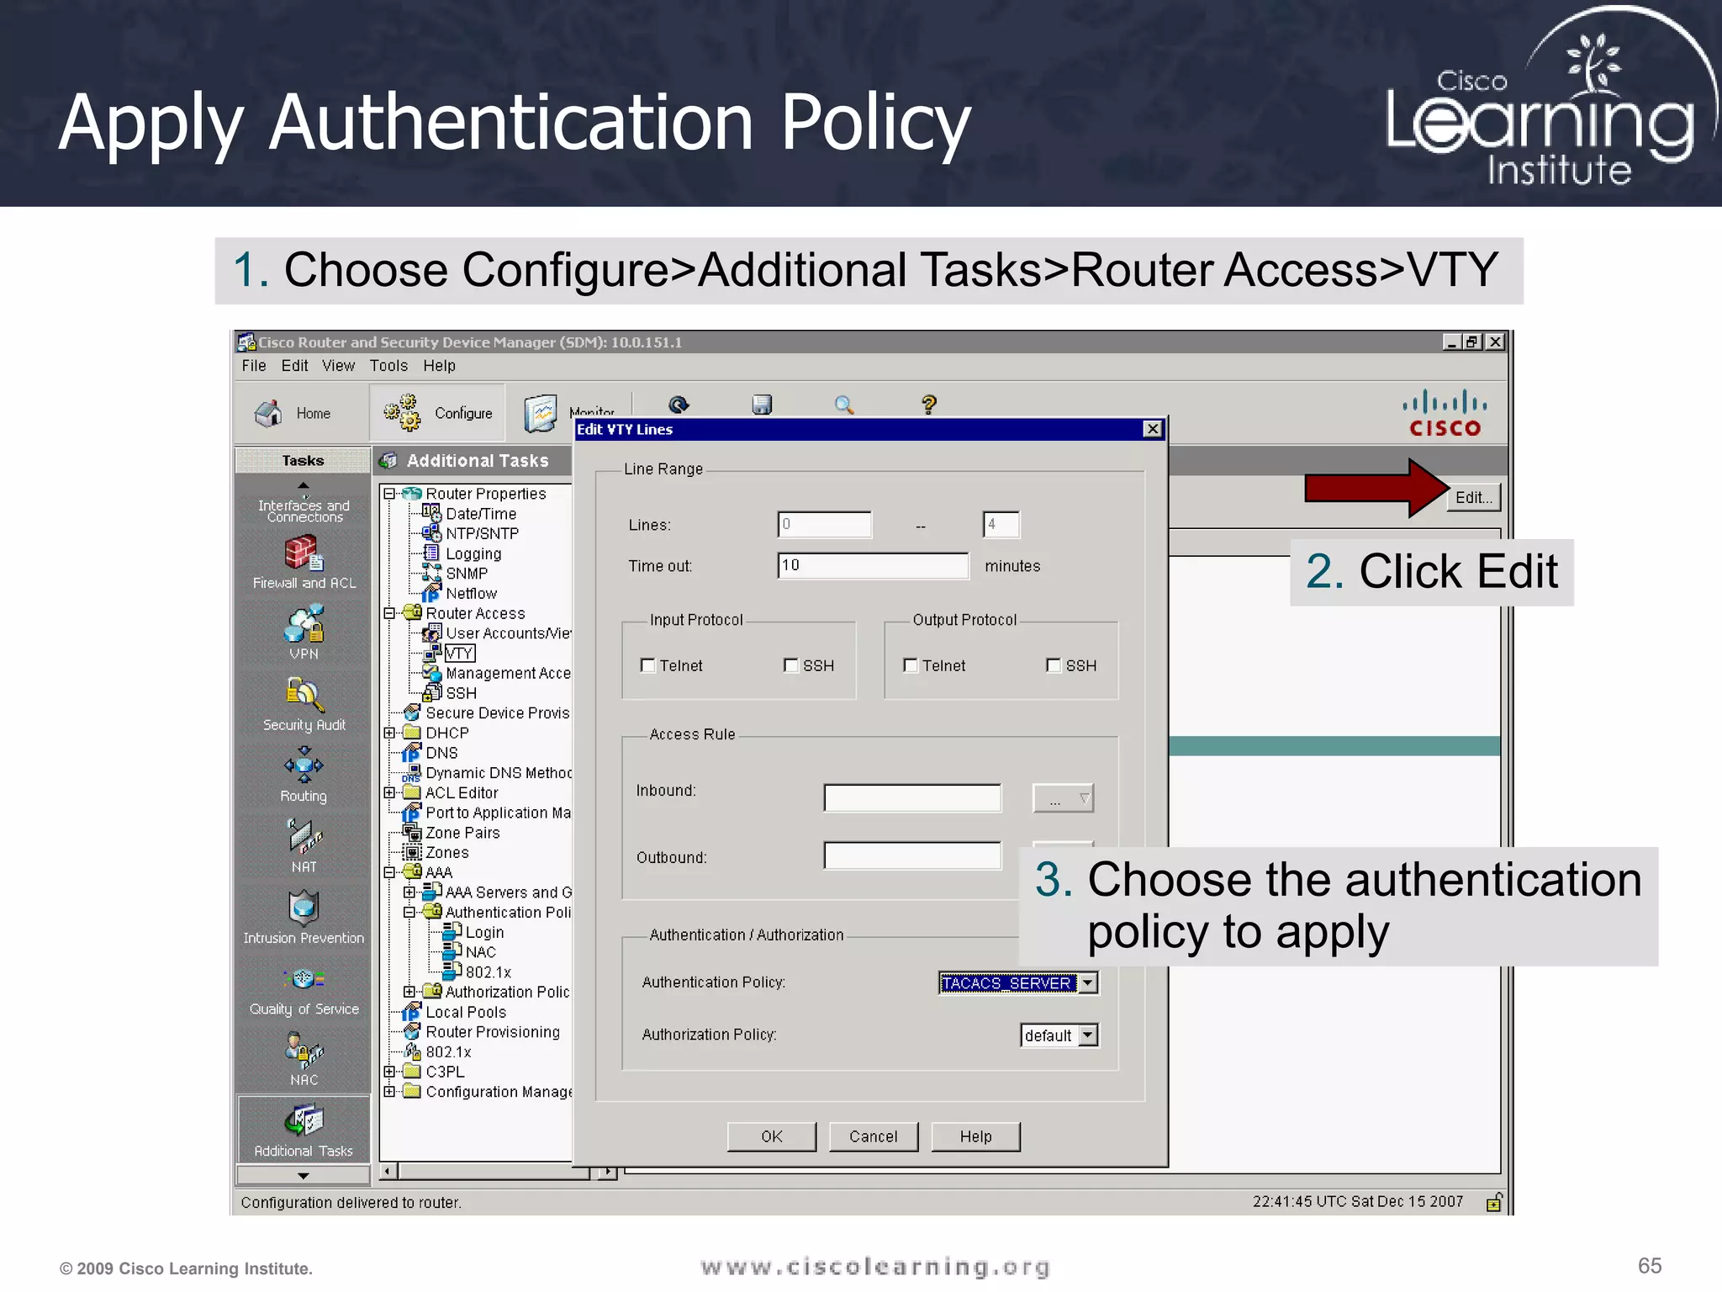The width and height of the screenshot is (1722, 1292).
Task: Click the Local Pools tree icon
Action: [x=411, y=1012]
